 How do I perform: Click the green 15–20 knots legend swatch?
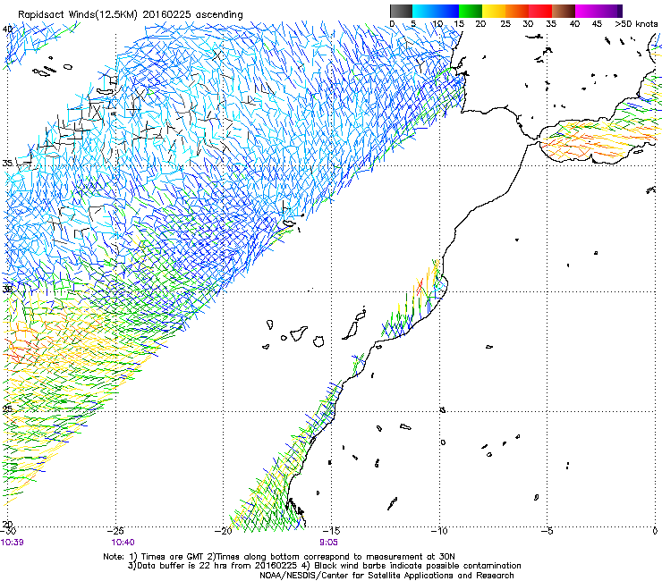pyautogui.click(x=471, y=11)
